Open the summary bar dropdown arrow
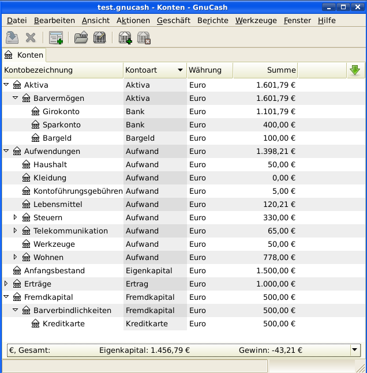367x373 pixels. point(354,350)
